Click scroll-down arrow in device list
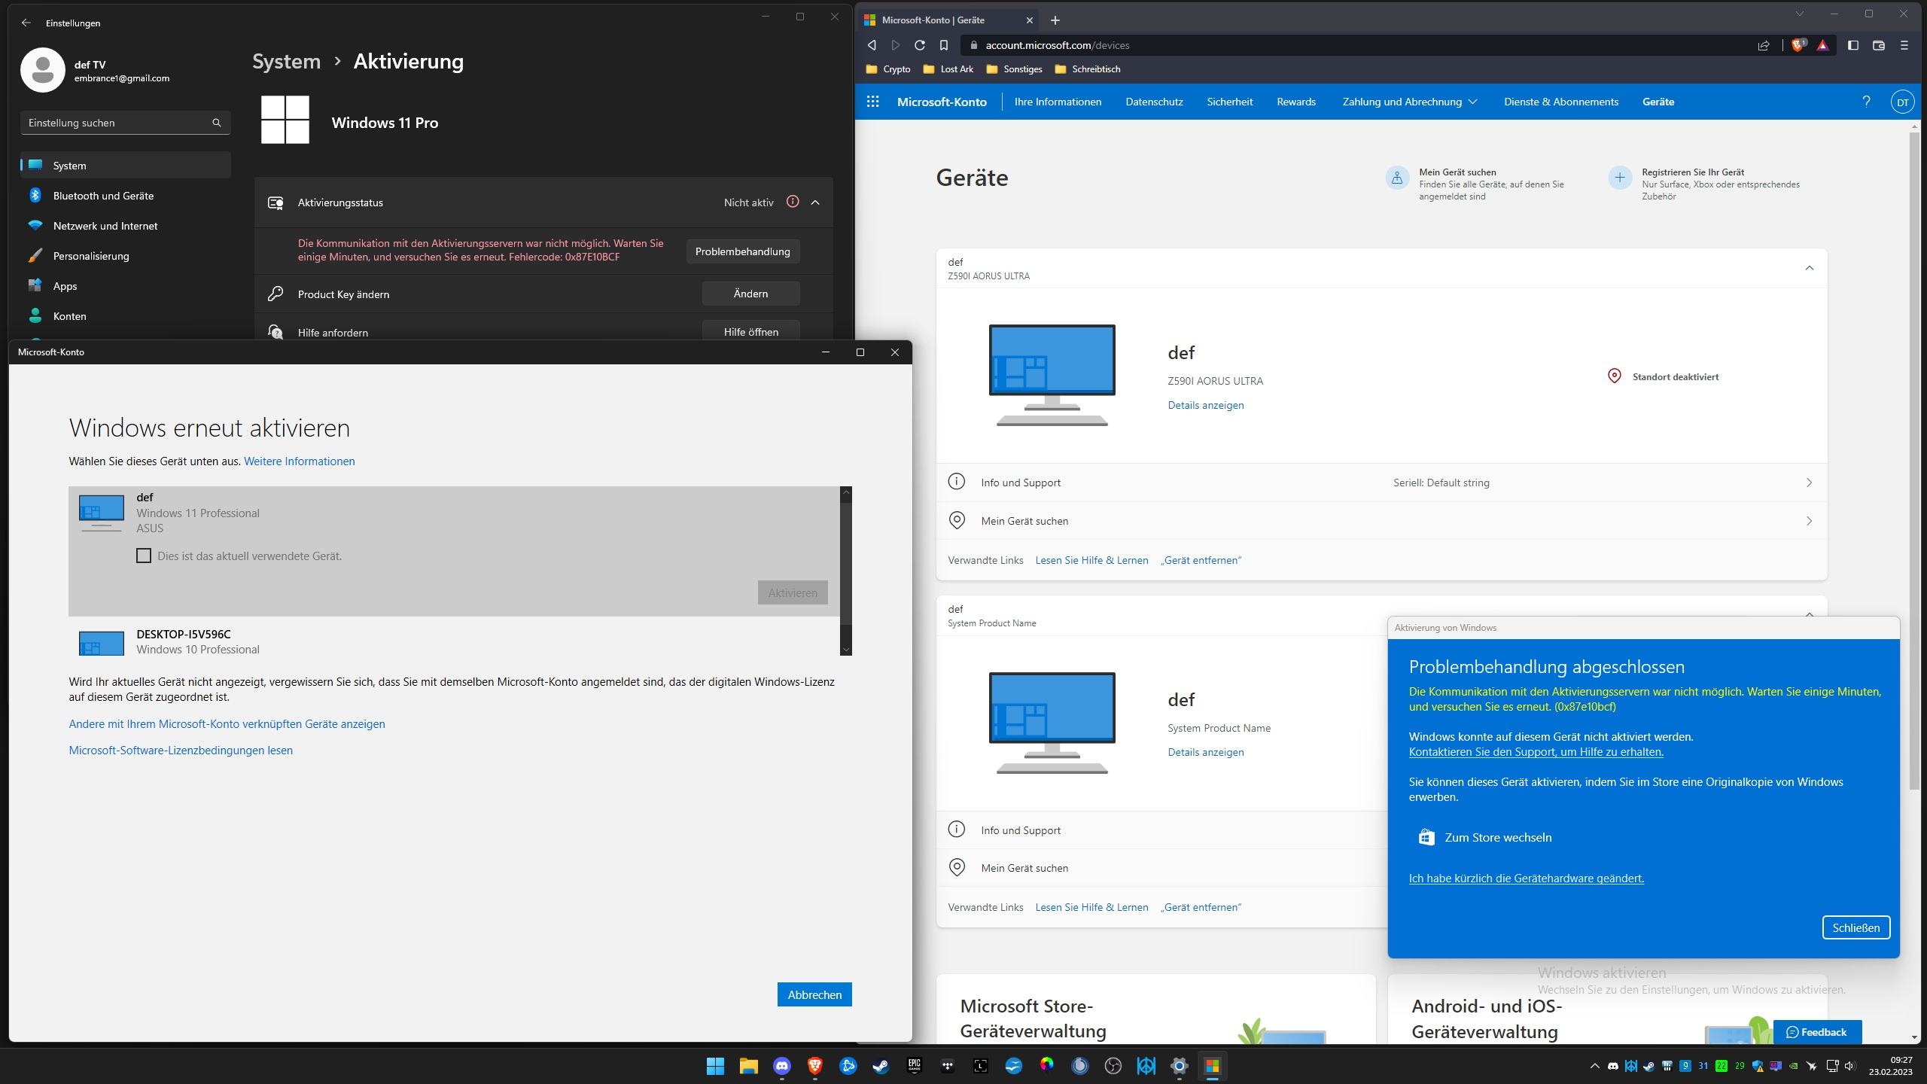This screenshot has height=1084, width=1927. (x=845, y=649)
